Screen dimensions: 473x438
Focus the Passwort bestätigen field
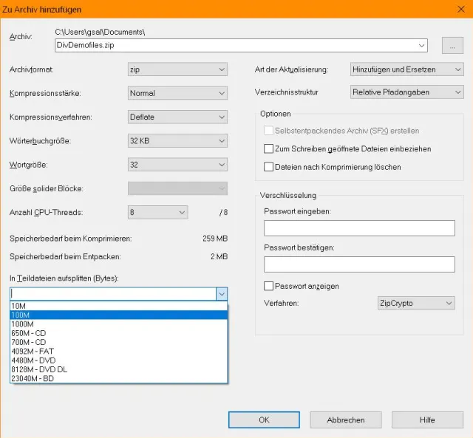[x=358, y=264]
